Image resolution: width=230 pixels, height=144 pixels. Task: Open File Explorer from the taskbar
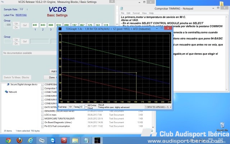tap(75, 140)
